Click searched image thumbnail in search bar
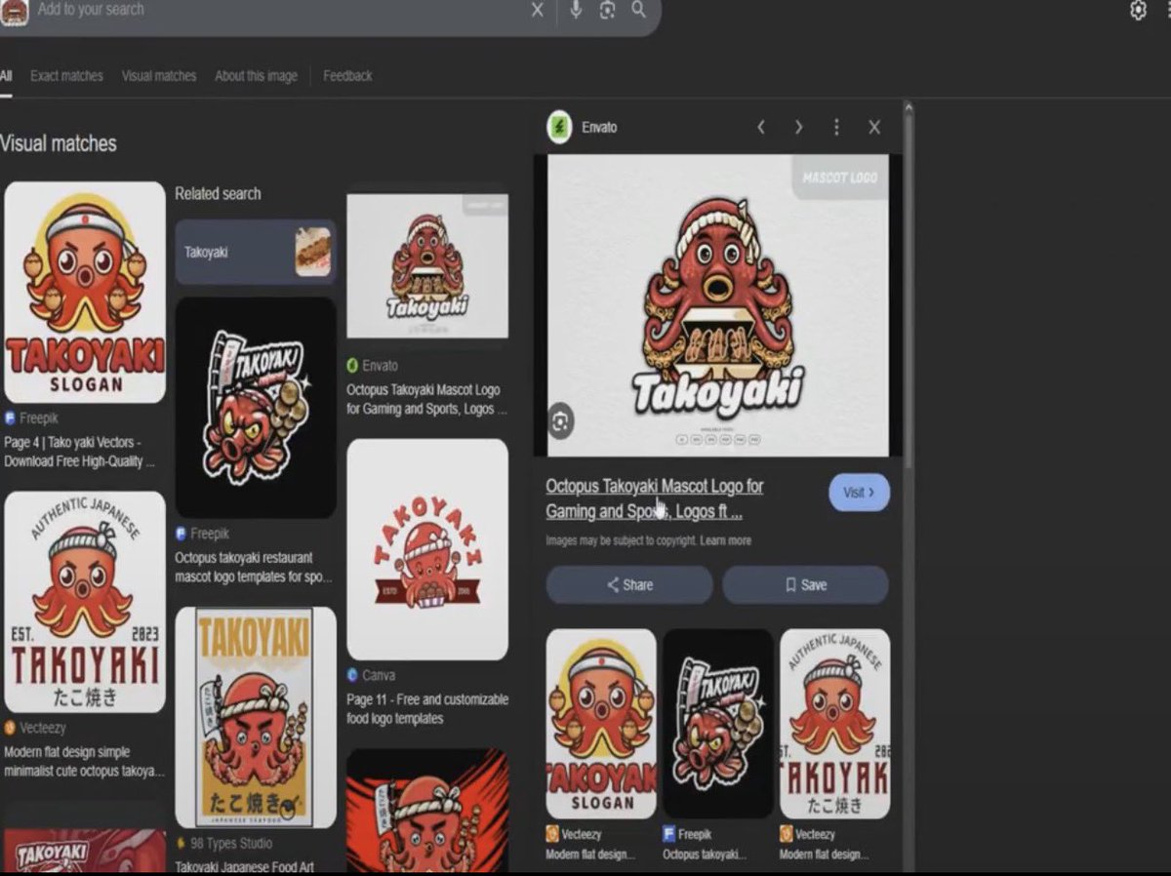 tap(14, 12)
